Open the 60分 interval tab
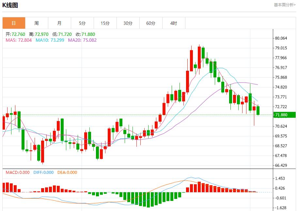Screen dimensions: 297x211 pyautogui.click(x=151, y=23)
